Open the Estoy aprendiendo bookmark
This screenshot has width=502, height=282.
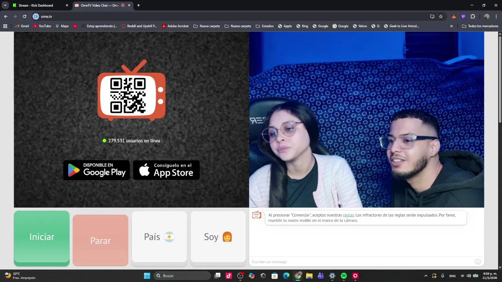(x=99, y=26)
